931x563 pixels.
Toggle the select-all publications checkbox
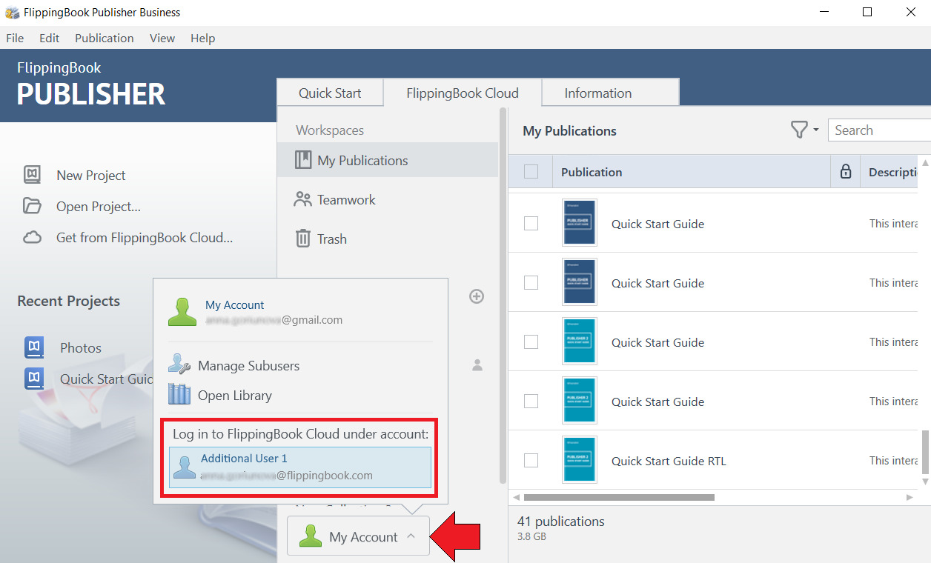click(531, 172)
